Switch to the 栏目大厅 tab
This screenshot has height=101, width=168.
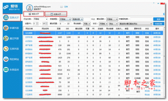[x=56, y=14]
